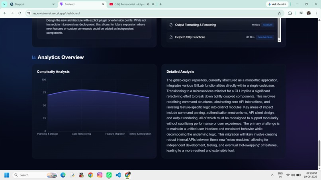
Task: Expand the tab search dropdown
Action: [4, 4]
